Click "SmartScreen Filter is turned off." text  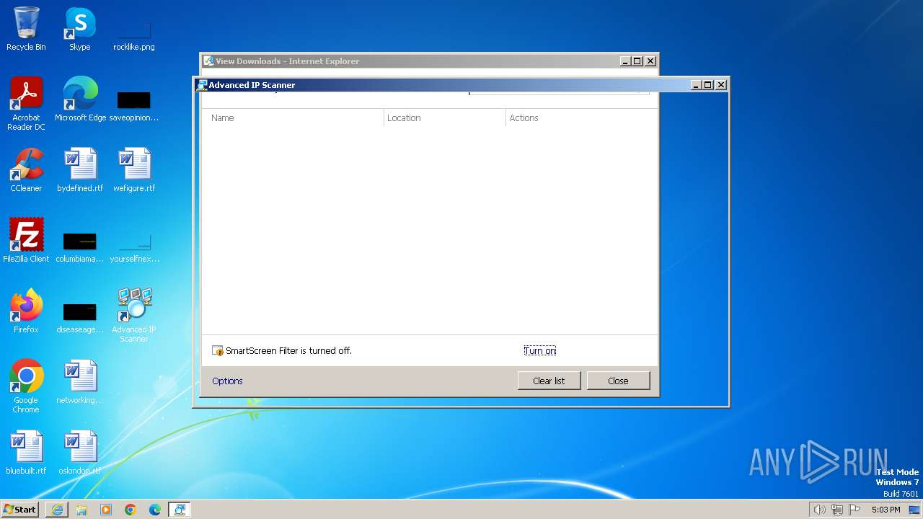click(288, 351)
